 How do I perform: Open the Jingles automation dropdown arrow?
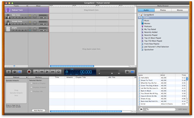[x=26, y=30]
